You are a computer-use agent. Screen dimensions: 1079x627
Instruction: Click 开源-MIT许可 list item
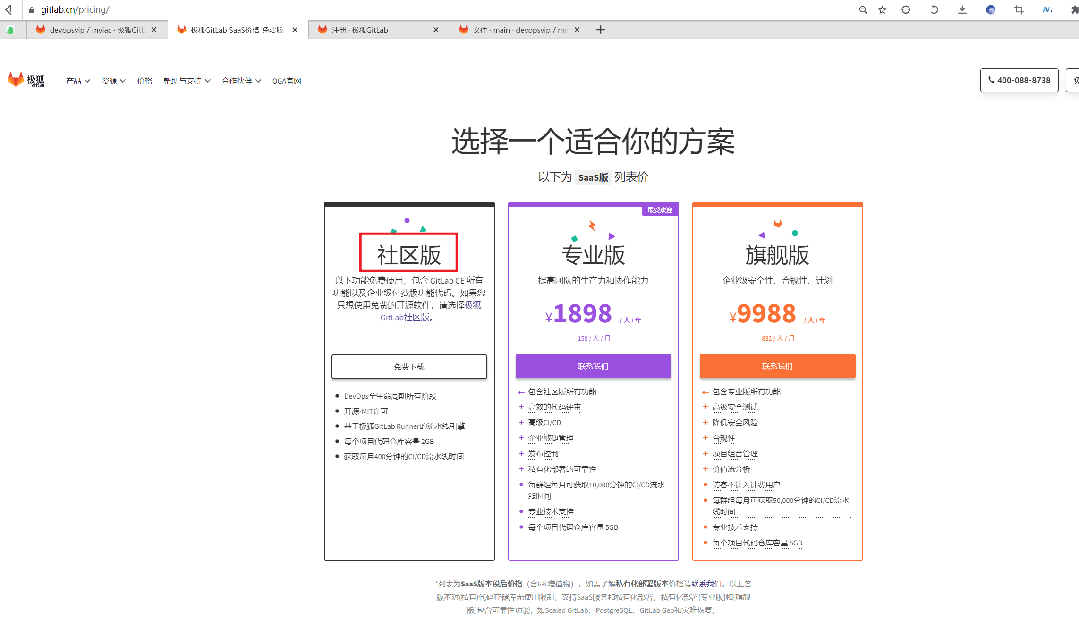click(366, 411)
